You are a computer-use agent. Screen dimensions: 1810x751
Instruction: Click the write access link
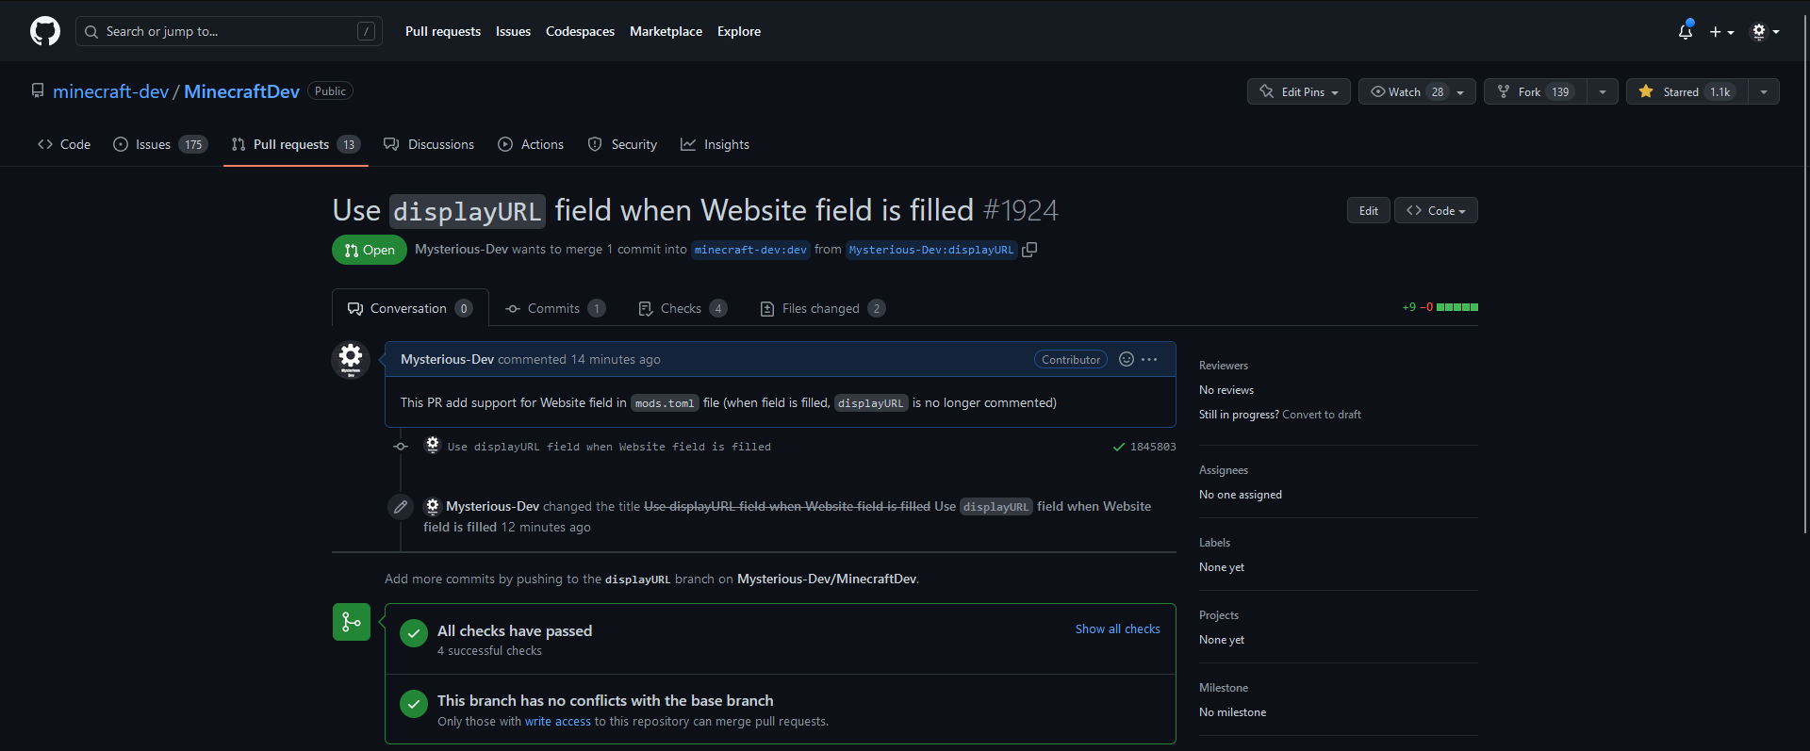[558, 722]
